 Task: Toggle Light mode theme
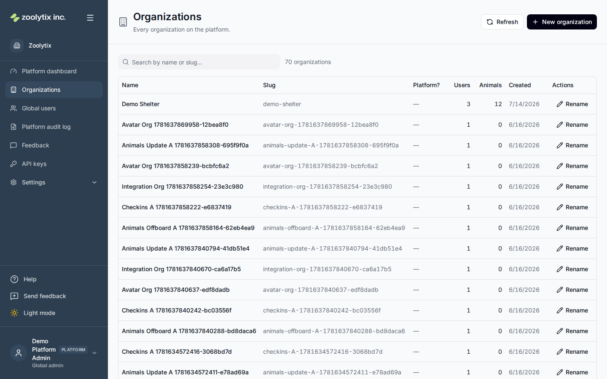54,313
